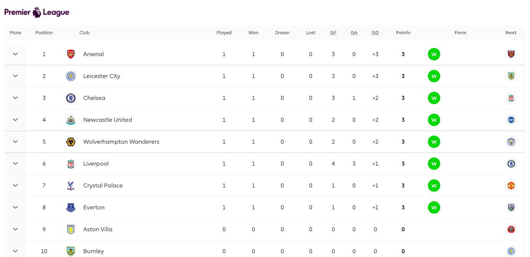Click Arsenal's green W form badge
Image resolution: width=530 pixels, height=257 pixels.
point(434,54)
